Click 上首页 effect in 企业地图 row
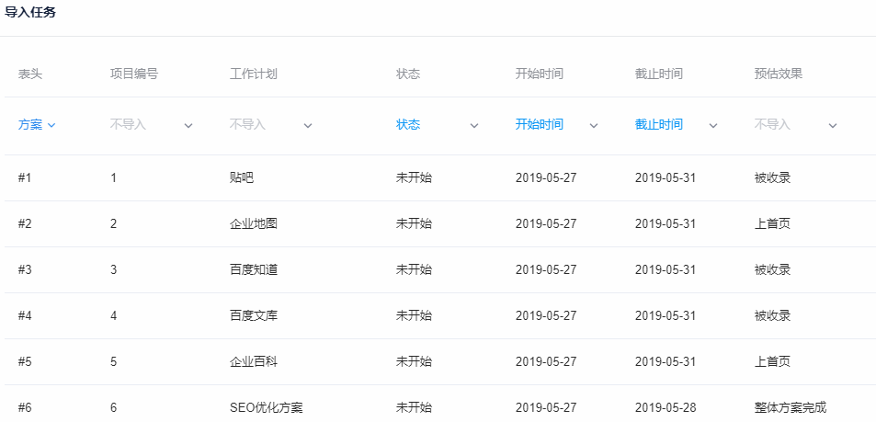 point(773,224)
